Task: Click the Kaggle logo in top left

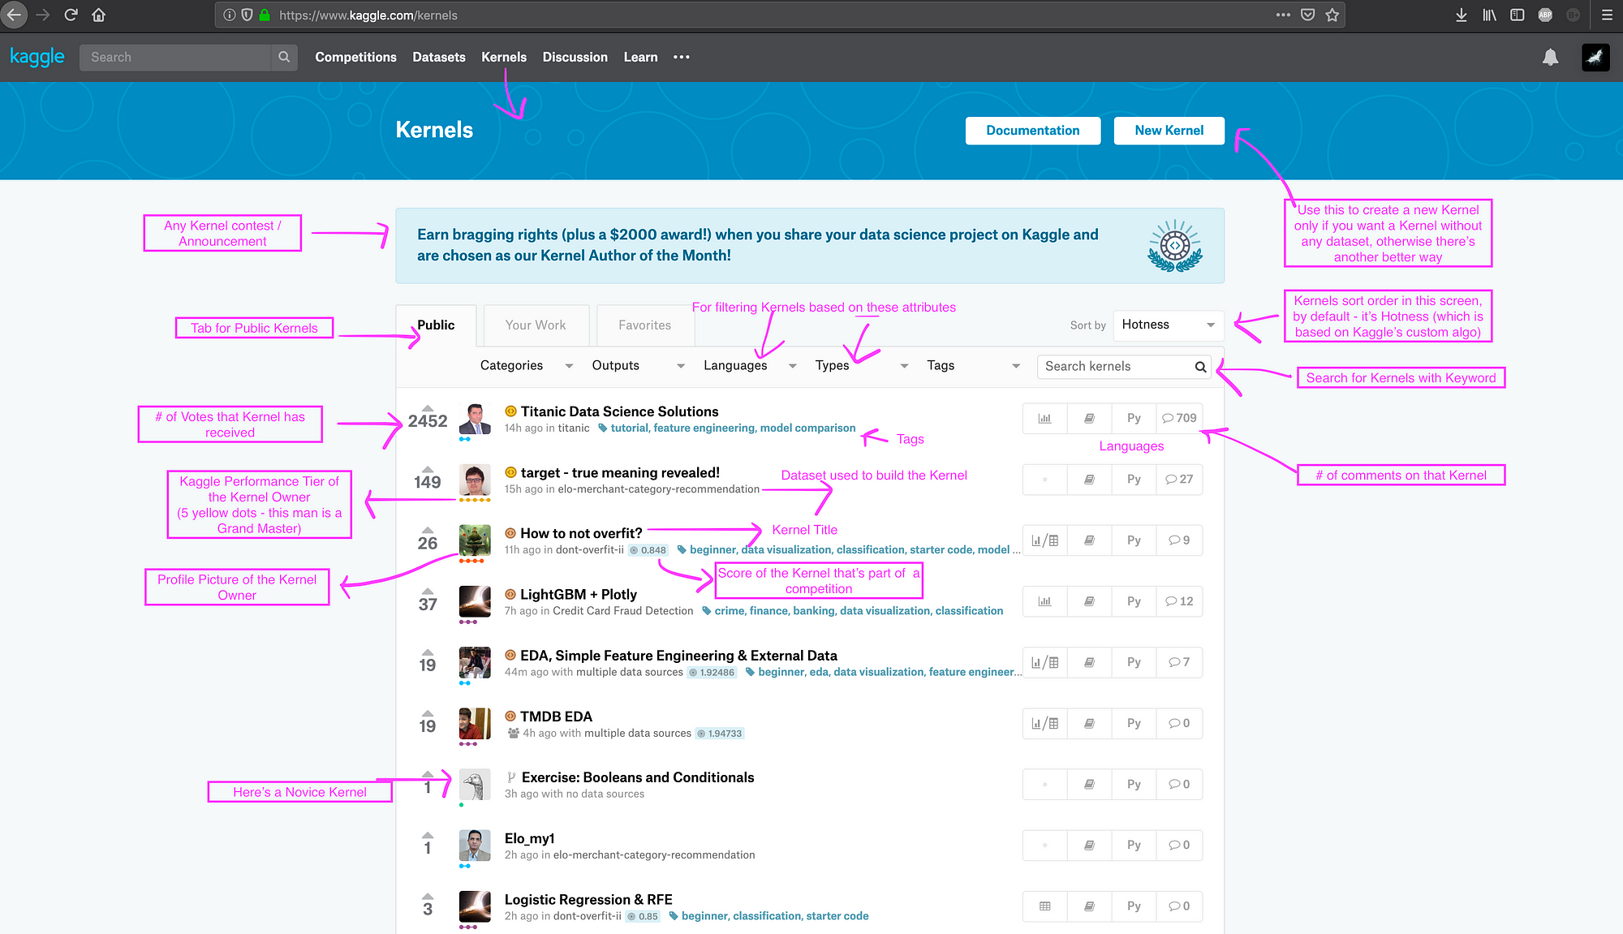Action: click(x=36, y=58)
